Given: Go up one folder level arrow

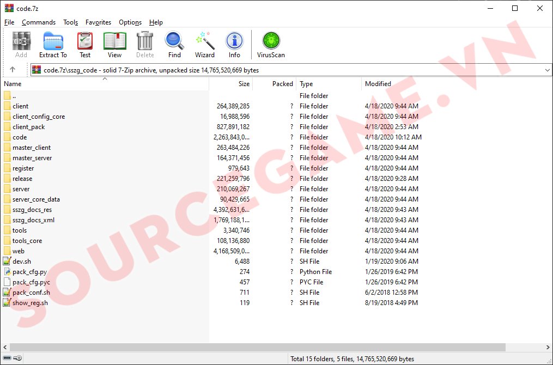Looking at the screenshot, I should pos(13,70).
